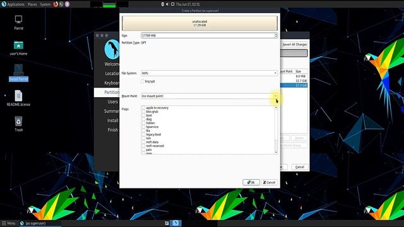
Task: Enable the boot flag
Action: pos(143,115)
